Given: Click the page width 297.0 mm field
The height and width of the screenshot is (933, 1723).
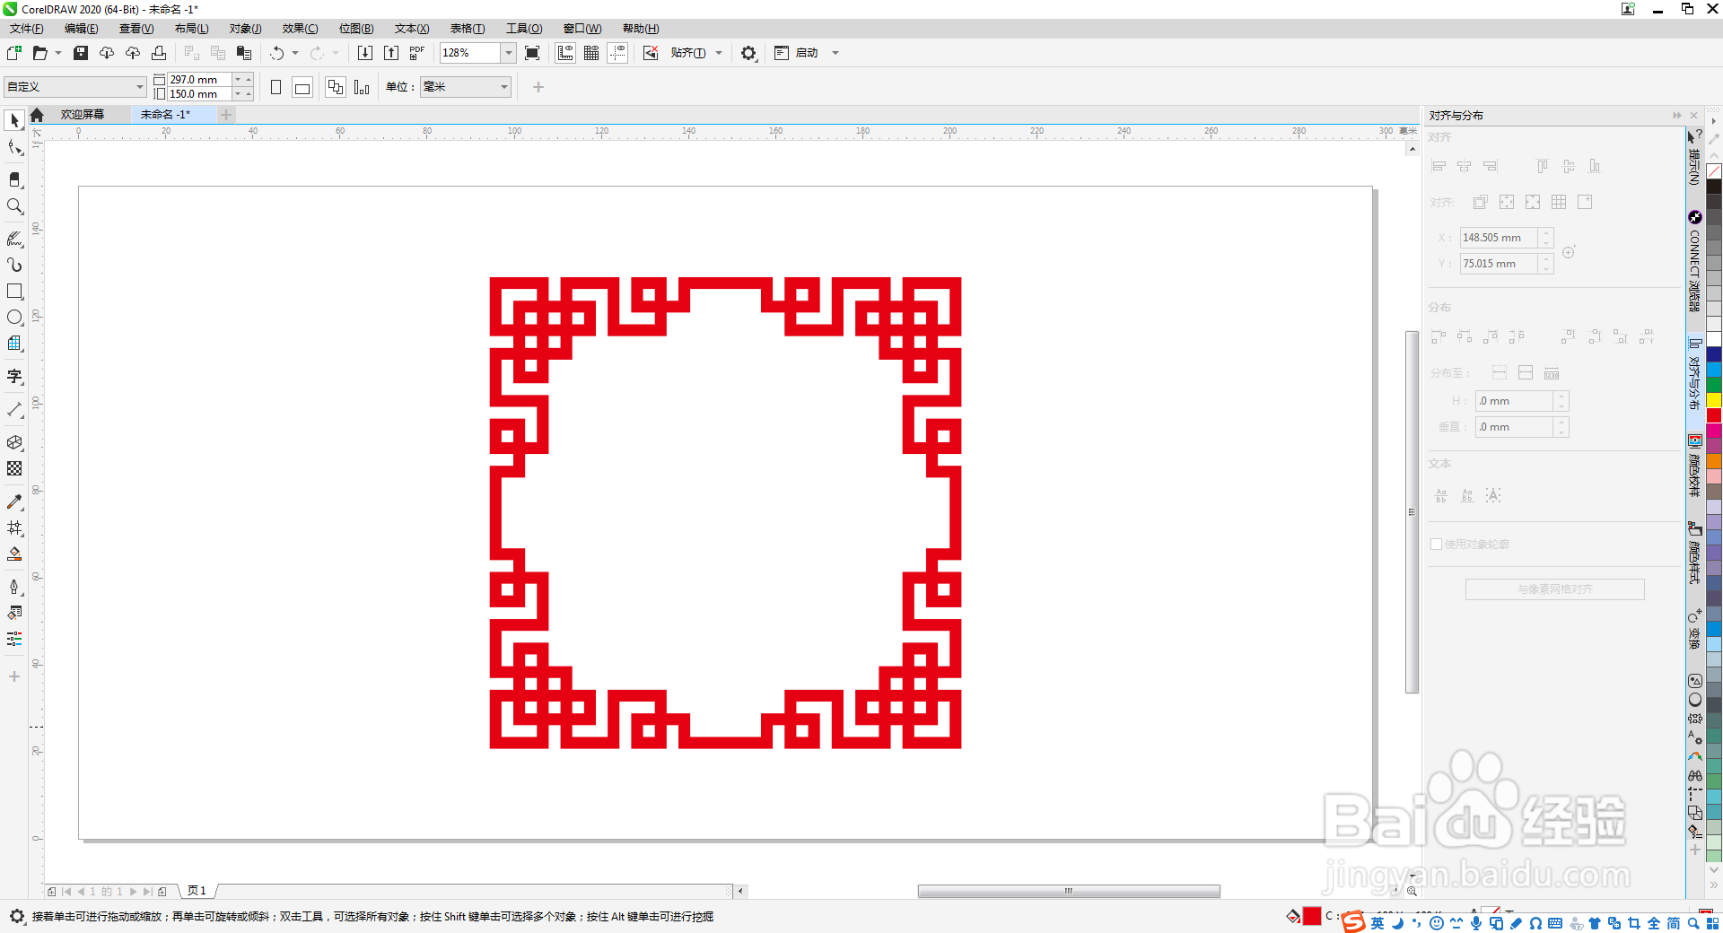Looking at the screenshot, I should click(199, 80).
